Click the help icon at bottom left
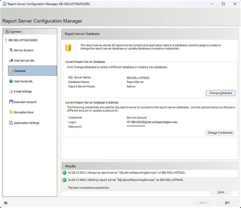This screenshot has width=241, height=208. [x=6, y=203]
